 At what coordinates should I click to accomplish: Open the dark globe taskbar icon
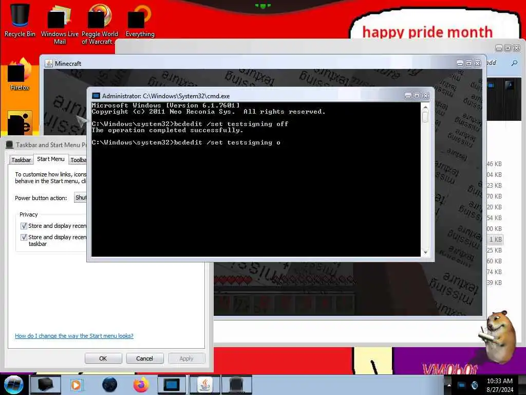[x=109, y=385]
